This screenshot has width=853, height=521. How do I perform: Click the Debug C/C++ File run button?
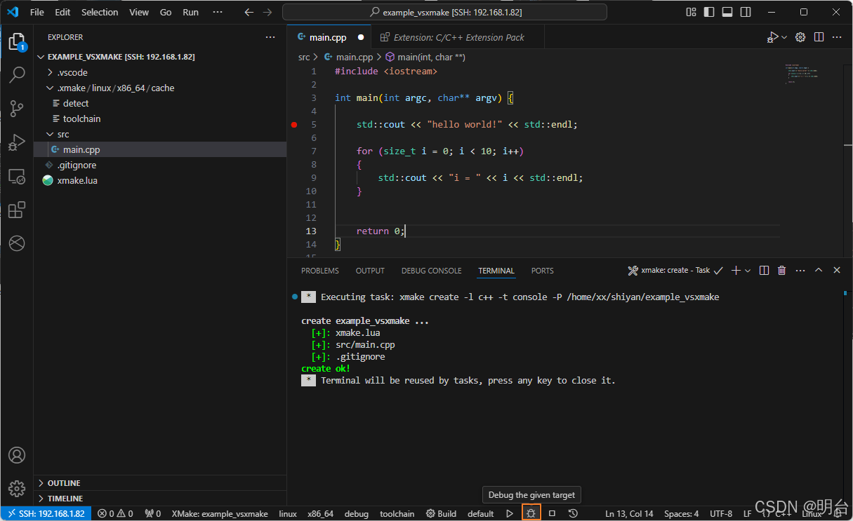[773, 37]
